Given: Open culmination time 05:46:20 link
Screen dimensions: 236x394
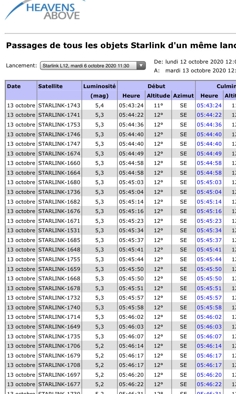Looking at the screenshot, I should (x=209, y=375).
